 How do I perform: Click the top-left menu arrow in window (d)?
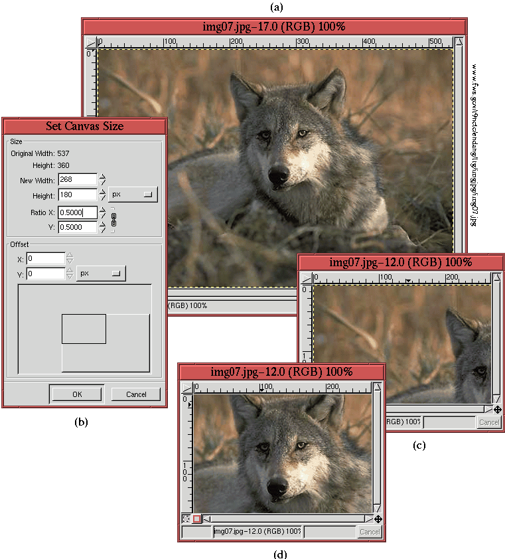pos(186,388)
